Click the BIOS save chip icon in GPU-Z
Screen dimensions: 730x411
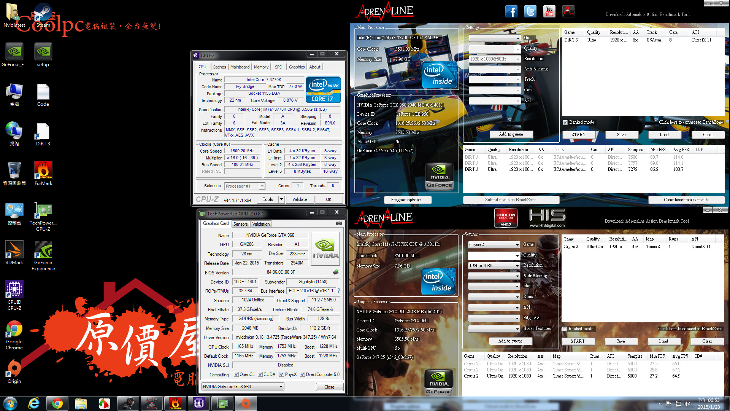coord(336,272)
